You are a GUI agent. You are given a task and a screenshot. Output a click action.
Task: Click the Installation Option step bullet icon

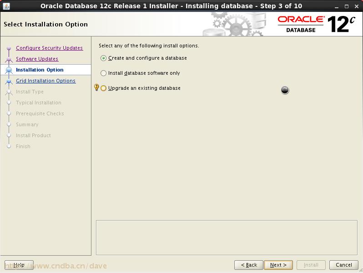point(9,70)
